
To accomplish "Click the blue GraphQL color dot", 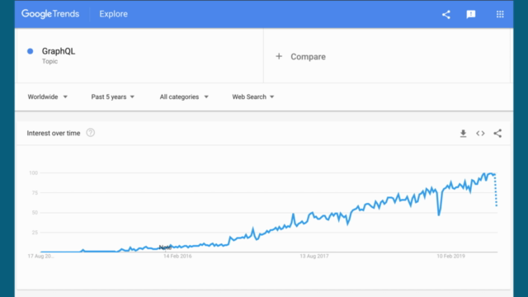I will point(31,51).
